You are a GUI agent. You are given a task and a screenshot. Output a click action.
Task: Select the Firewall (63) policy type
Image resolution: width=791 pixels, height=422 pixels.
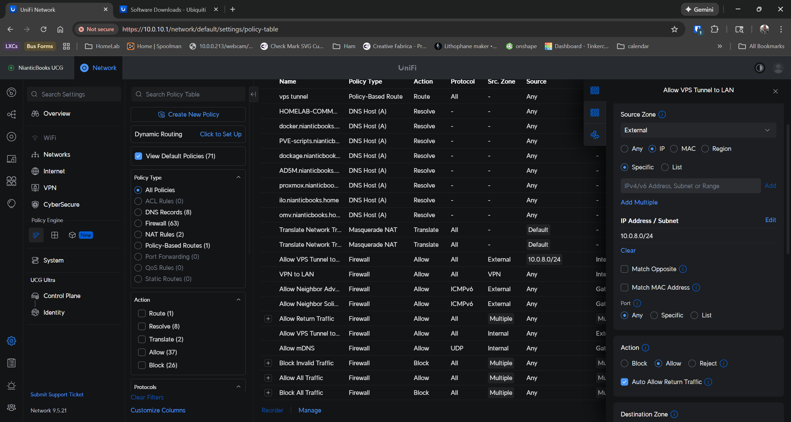tap(138, 223)
